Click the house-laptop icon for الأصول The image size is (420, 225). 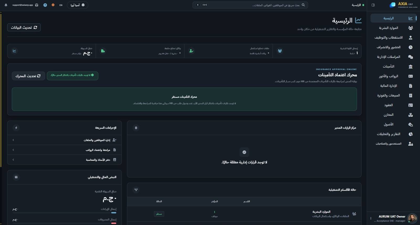[411, 124]
